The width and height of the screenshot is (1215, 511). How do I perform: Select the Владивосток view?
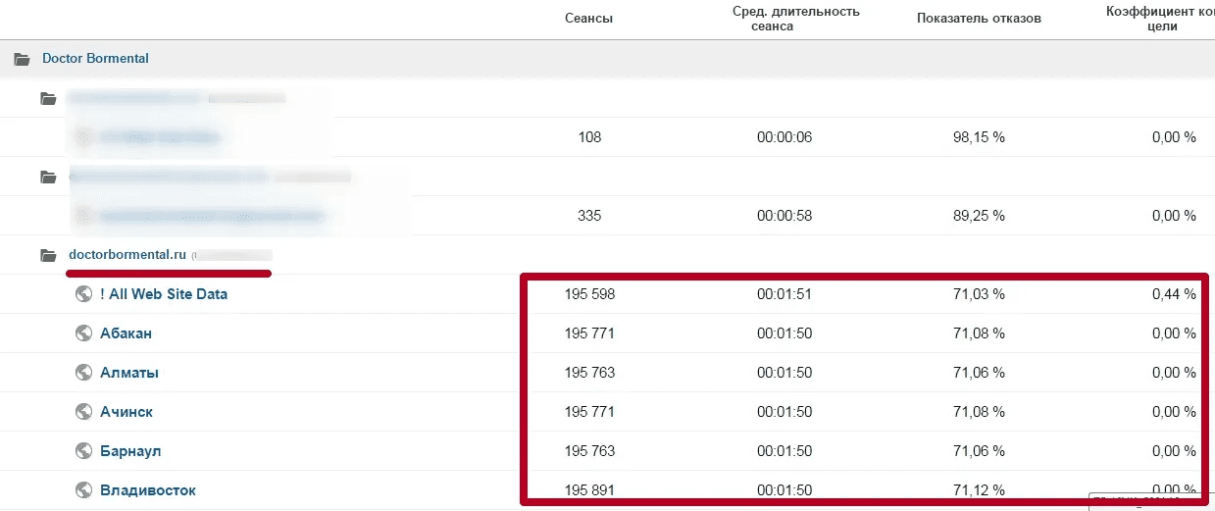tap(148, 489)
